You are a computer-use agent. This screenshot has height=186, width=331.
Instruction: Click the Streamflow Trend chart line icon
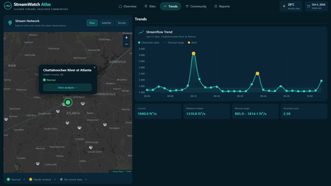click(x=141, y=32)
